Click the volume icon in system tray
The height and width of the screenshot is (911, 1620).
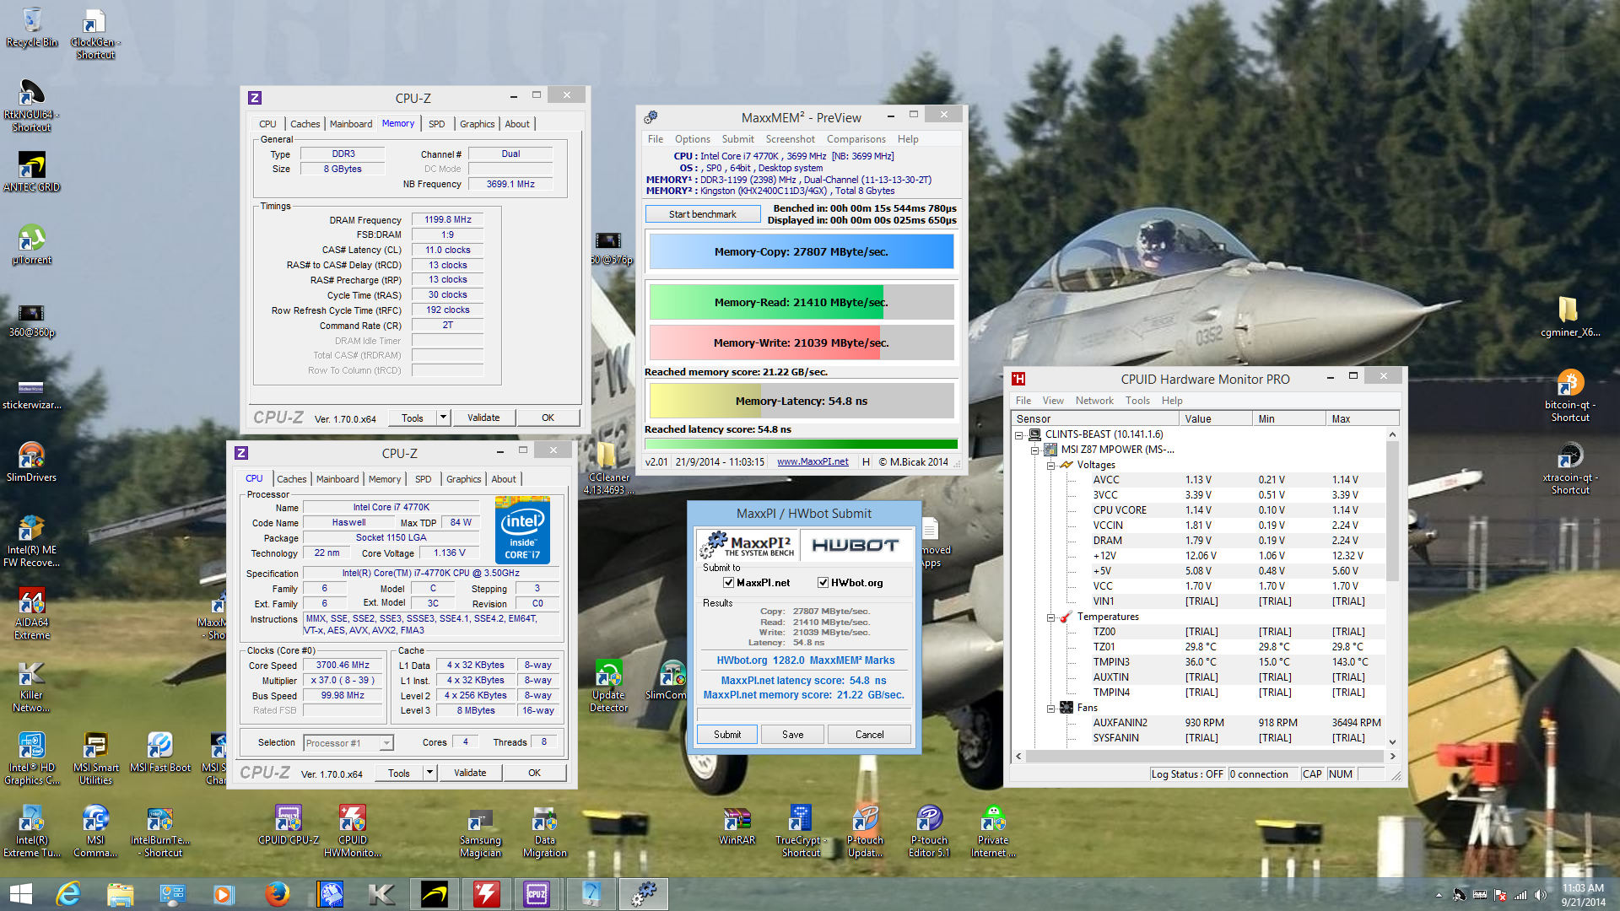(1541, 895)
